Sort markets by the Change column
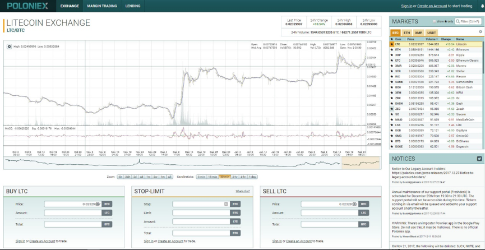Image resolution: width=485 pixels, height=250 pixels. point(446,39)
